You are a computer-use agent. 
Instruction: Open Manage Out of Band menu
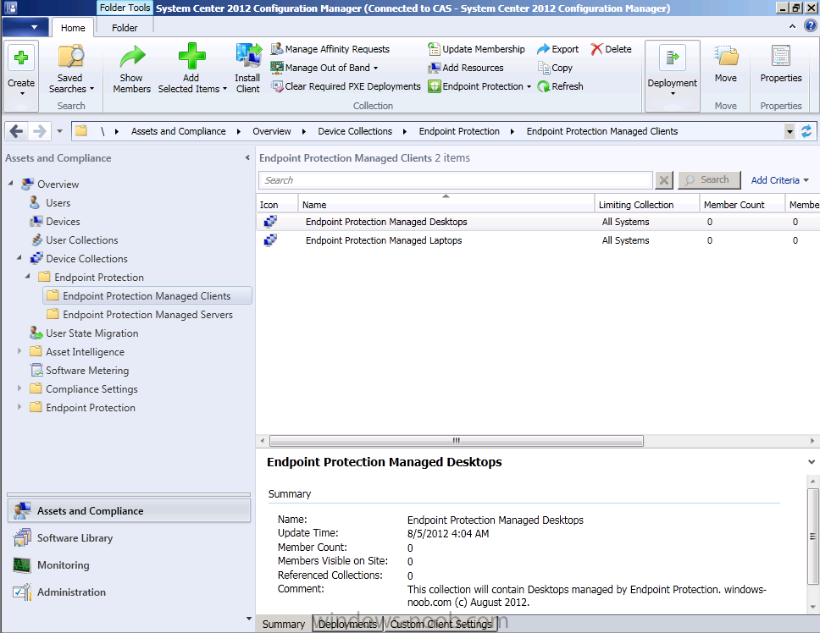coord(324,68)
